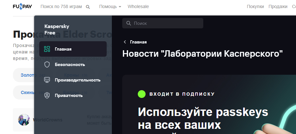Click the FunPay logo

[22, 7]
